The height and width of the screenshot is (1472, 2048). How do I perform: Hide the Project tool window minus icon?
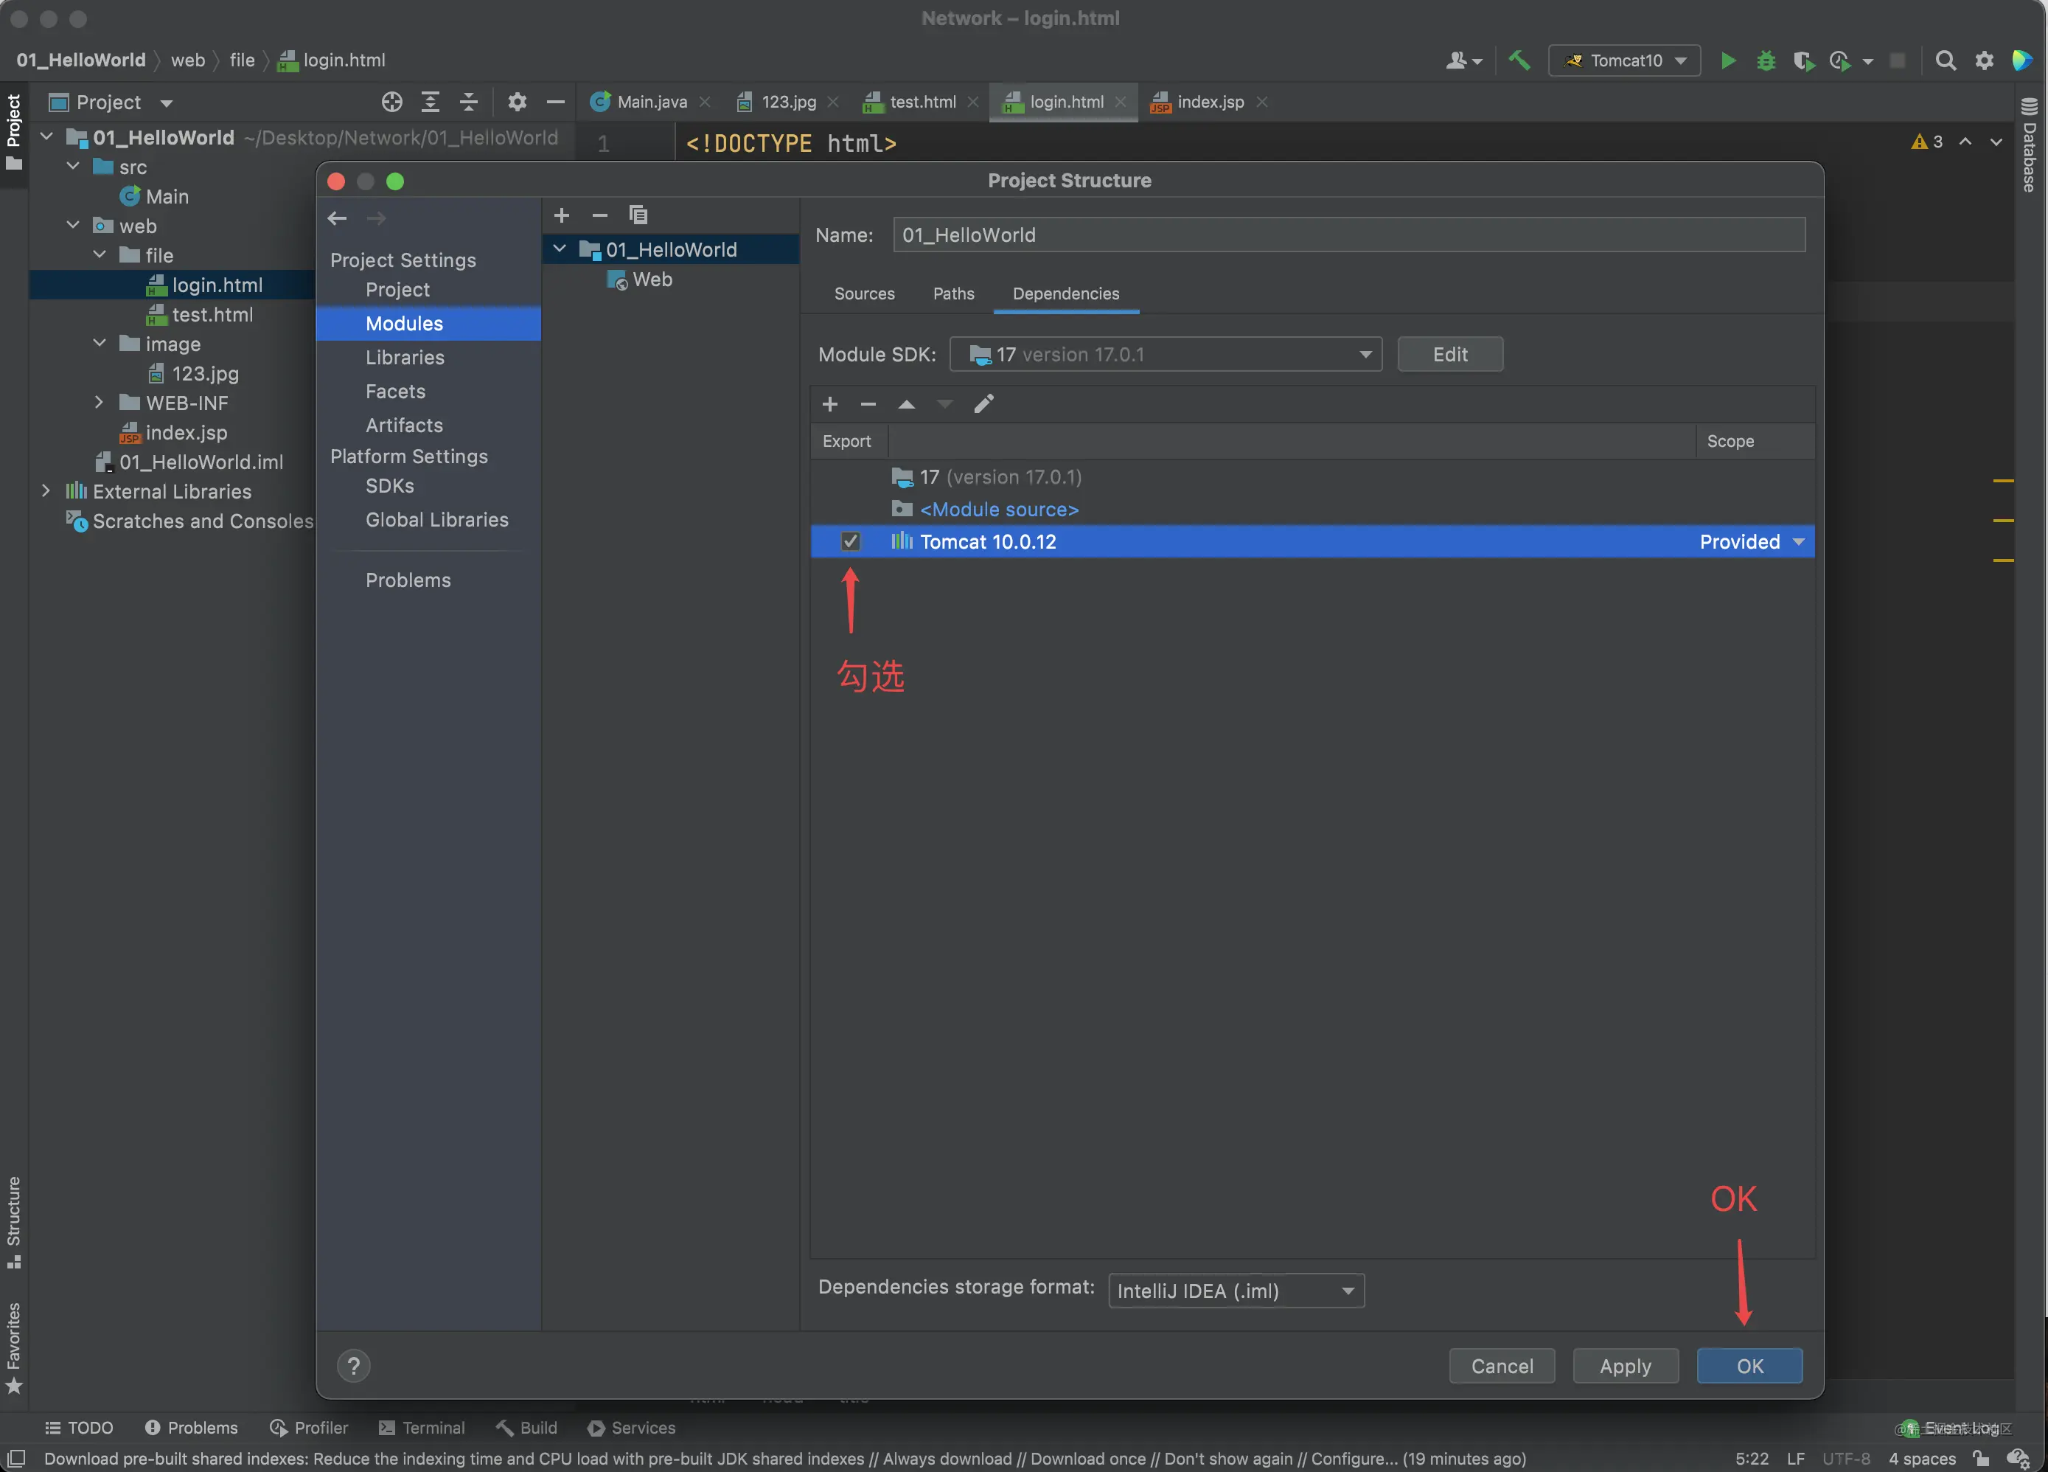[x=555, y=102]
